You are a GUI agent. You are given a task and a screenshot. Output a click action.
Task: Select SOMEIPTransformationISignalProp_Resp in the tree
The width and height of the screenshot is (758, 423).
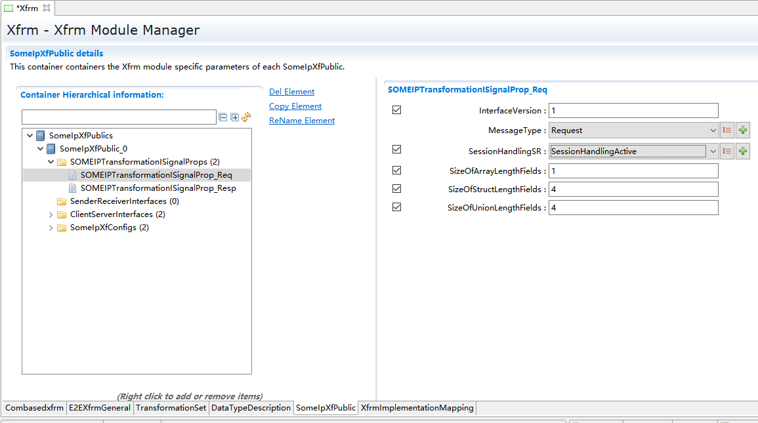(x=158, y=188)
